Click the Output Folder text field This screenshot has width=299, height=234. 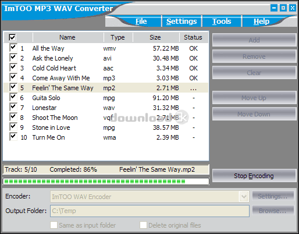[x=149, y=211]
